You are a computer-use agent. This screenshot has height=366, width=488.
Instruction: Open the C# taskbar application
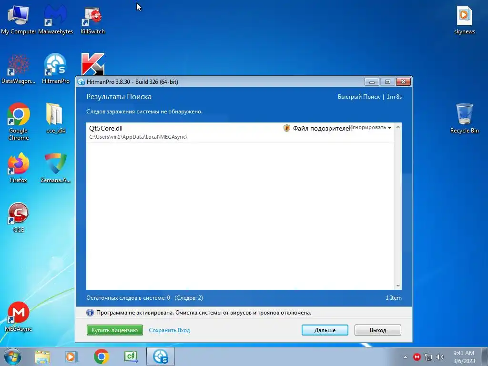pos(131,356)
